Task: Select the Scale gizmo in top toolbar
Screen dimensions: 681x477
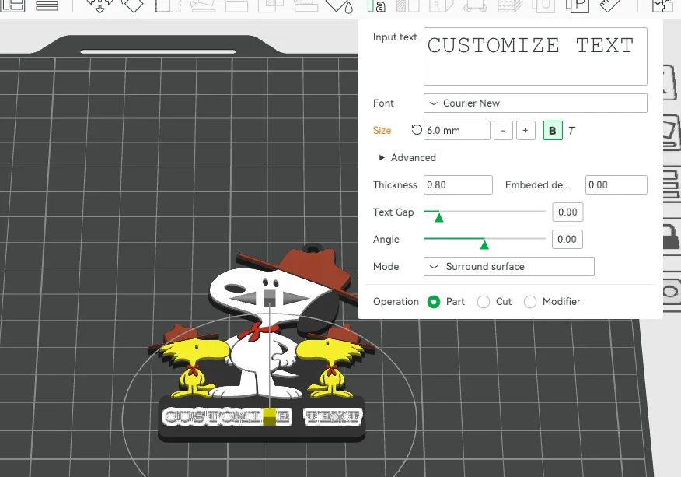Action: click(x=168, y=5)
